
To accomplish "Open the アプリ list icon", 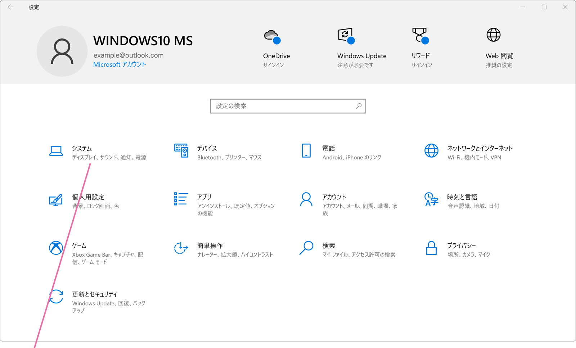I will (x=181, y=199).
